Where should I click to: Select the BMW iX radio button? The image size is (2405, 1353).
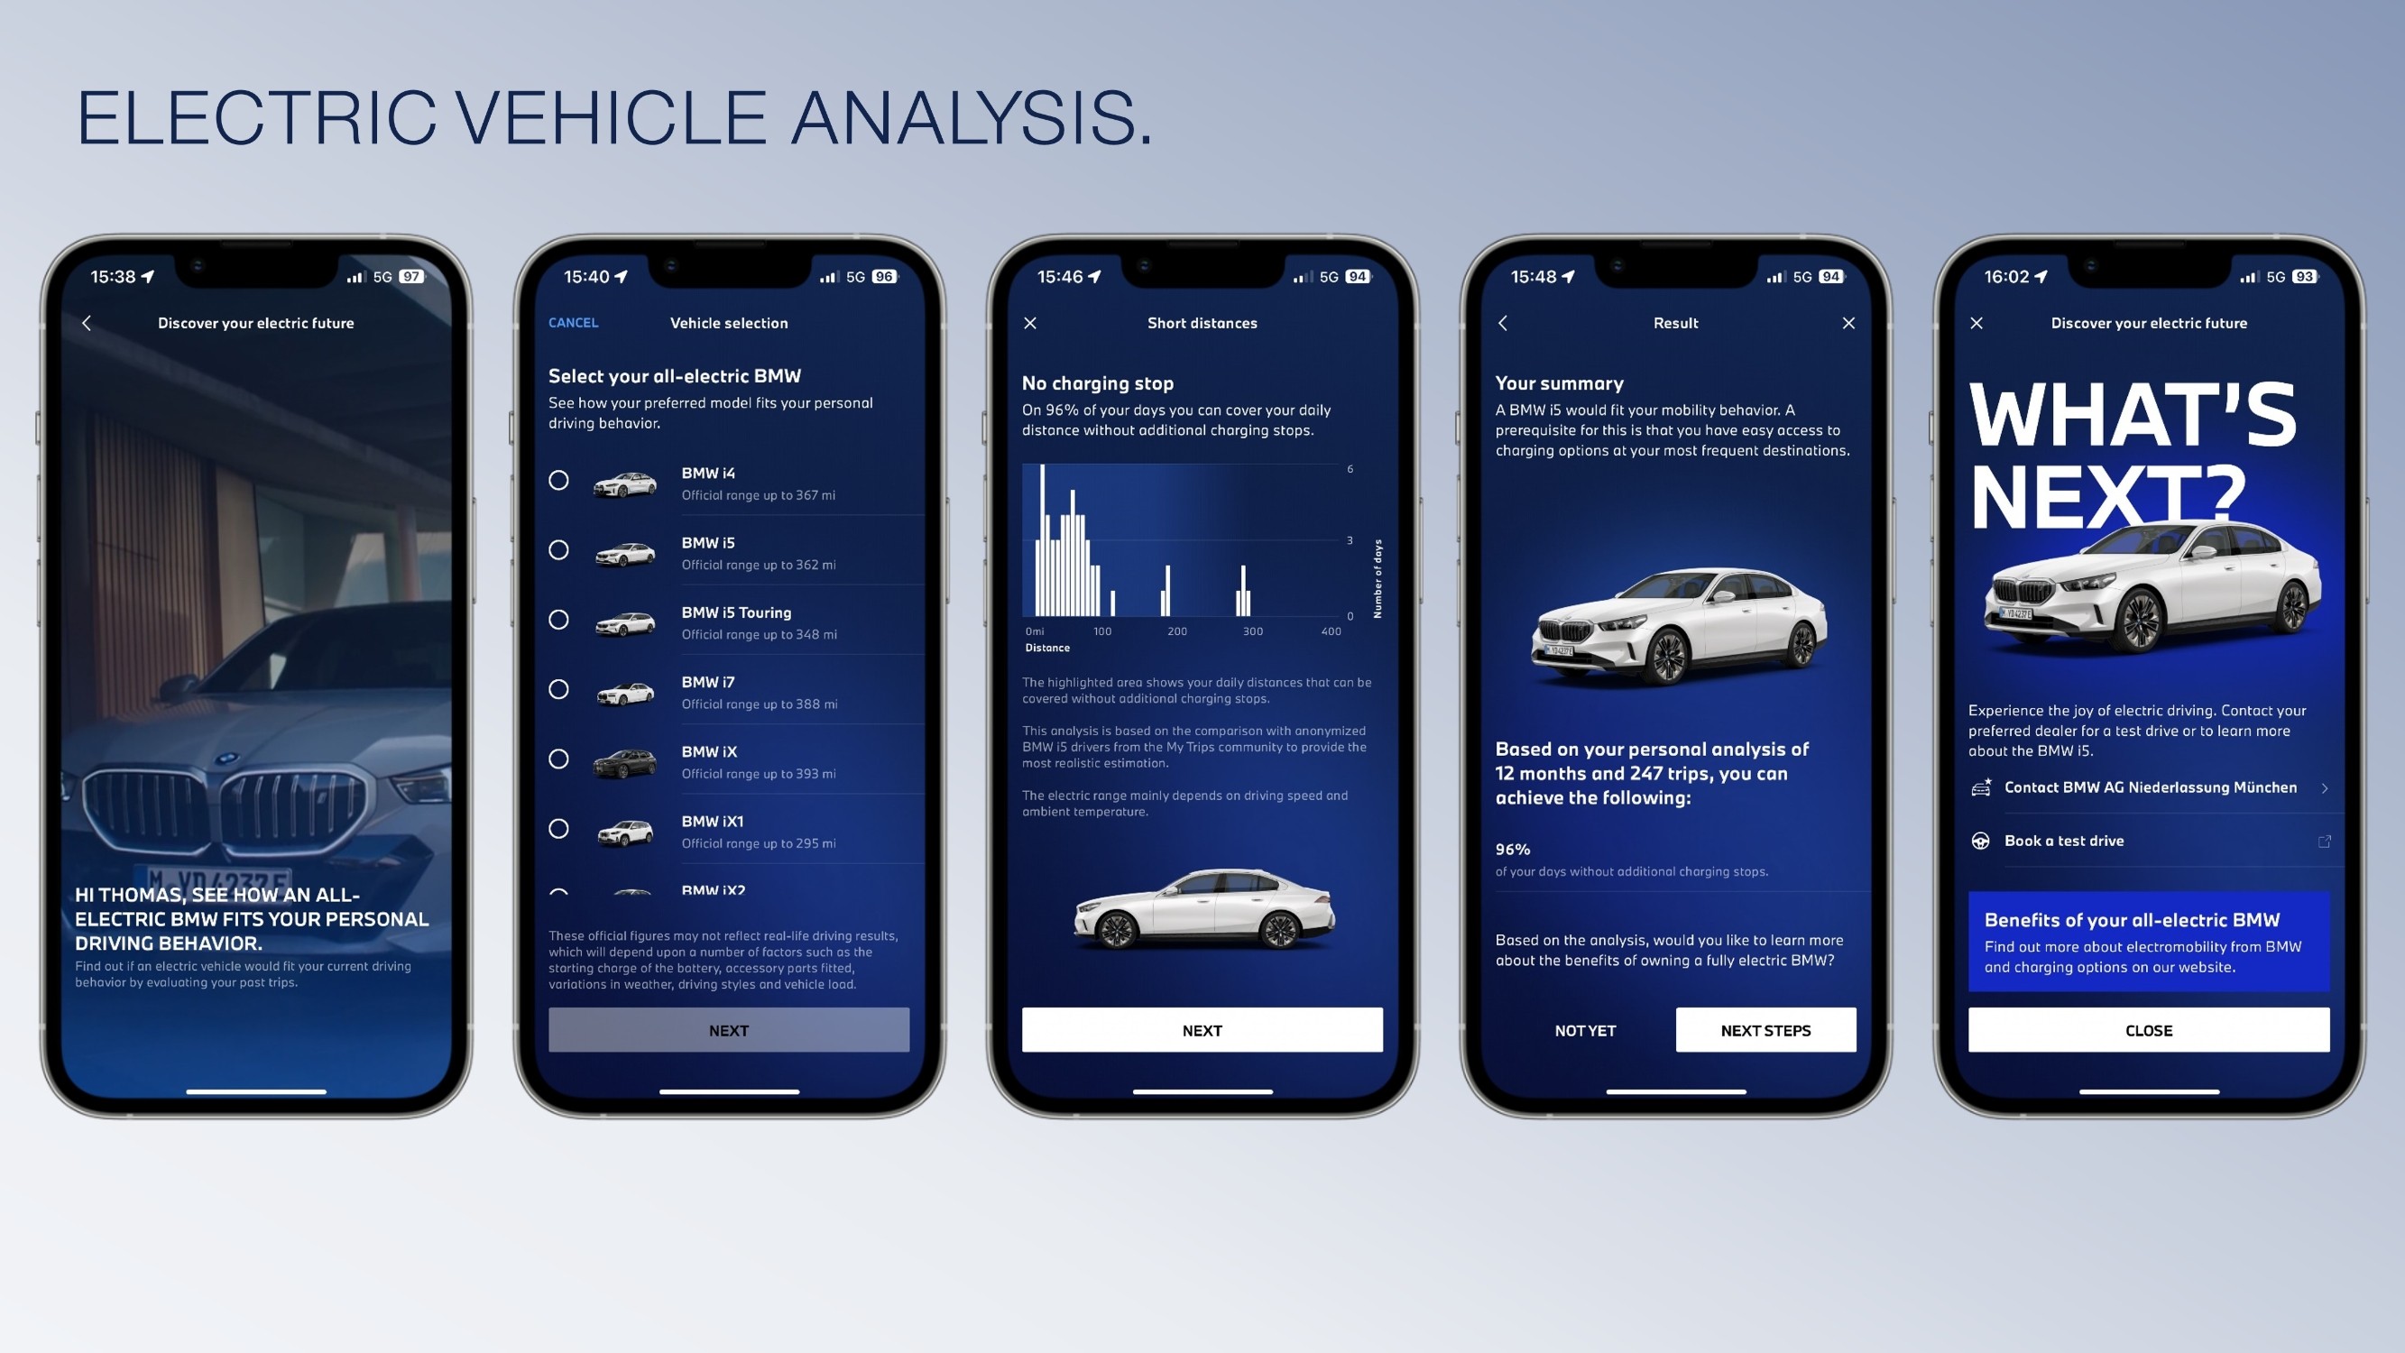point(558,755)
